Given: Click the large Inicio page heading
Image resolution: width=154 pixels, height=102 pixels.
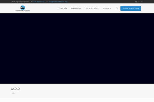Looking at the screenshot, I should (x=15, y=89).
